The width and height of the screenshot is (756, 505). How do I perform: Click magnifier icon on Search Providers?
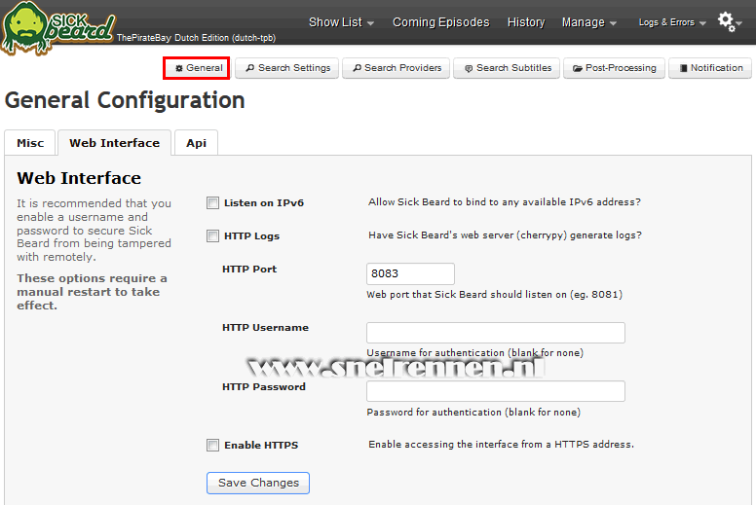coord(357,68)
